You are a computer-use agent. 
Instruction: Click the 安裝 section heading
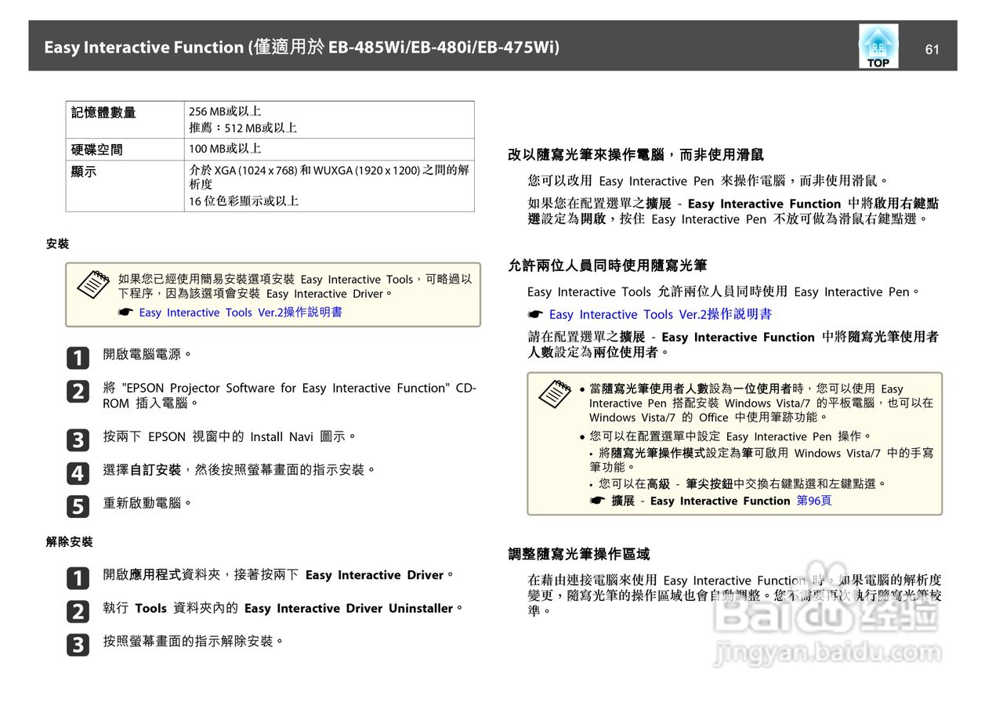[57, 244]
